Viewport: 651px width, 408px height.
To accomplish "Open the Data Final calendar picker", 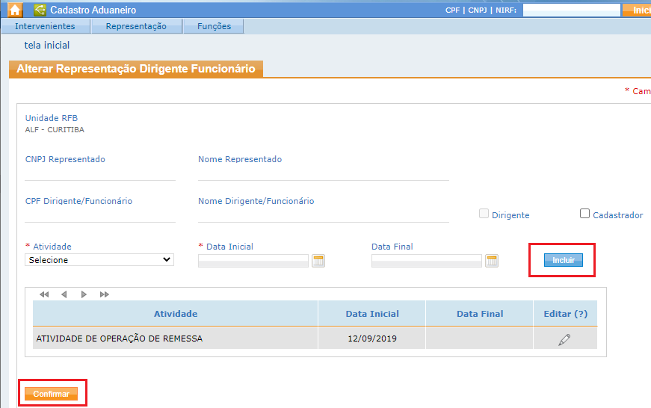I will click(x=492, y=261).
